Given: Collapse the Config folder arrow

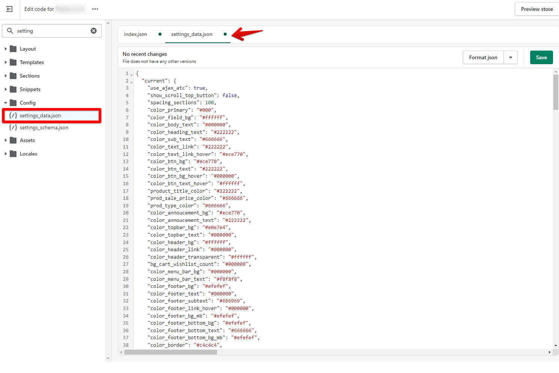Looking at the screenshot, I should 6,103.
